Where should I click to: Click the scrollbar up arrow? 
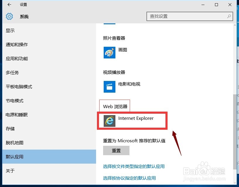[235, 25]
